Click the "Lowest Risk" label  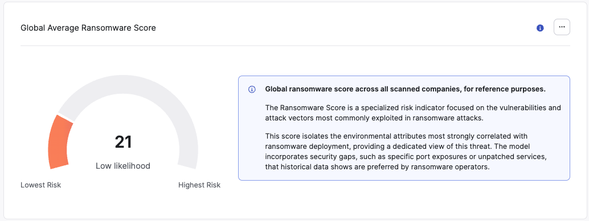[x=40, y=185]
